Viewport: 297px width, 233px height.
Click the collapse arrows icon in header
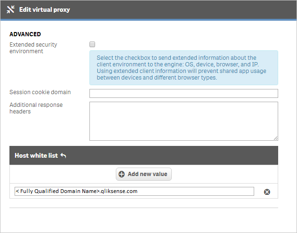(x=10, y=9)
